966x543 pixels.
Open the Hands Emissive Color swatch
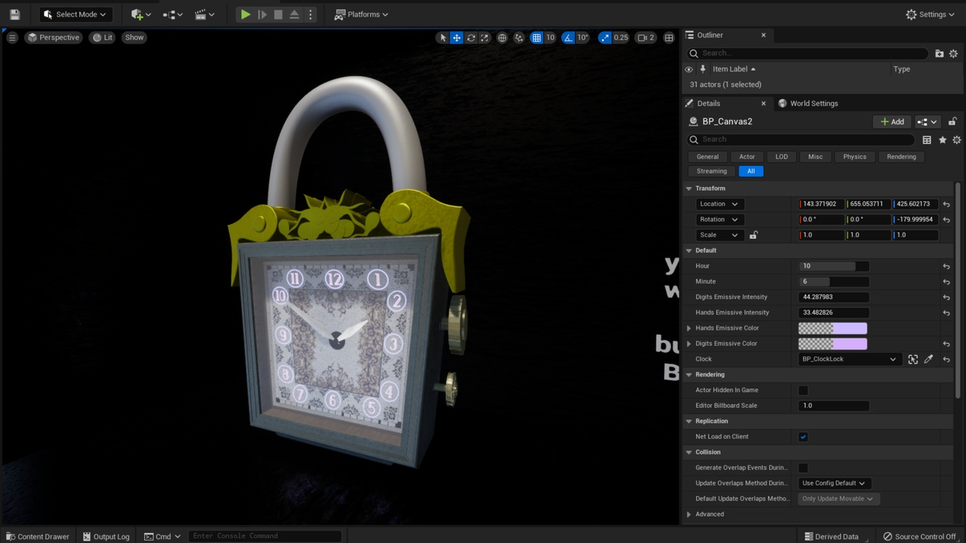[832, 328]
